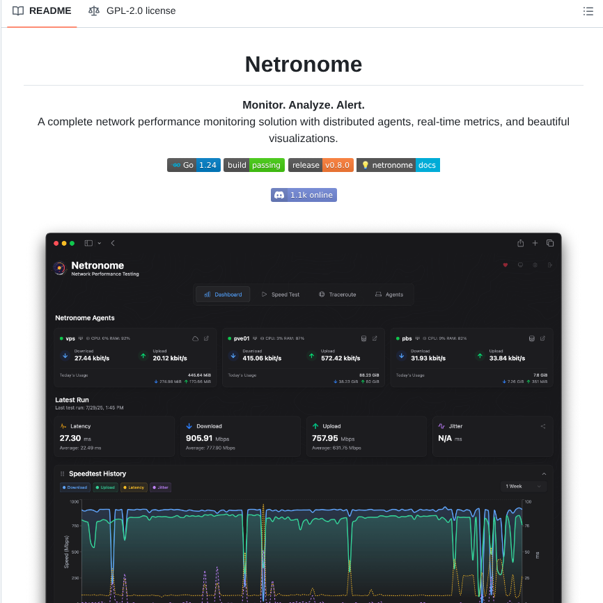
Task: Open the edit icon on the pbs agent card
Action: [542, 338]
